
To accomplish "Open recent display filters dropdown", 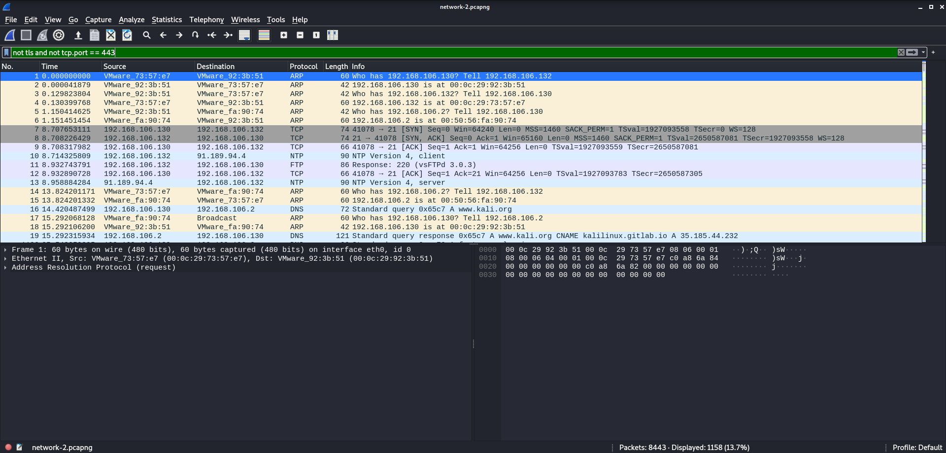I will (923, 52).
